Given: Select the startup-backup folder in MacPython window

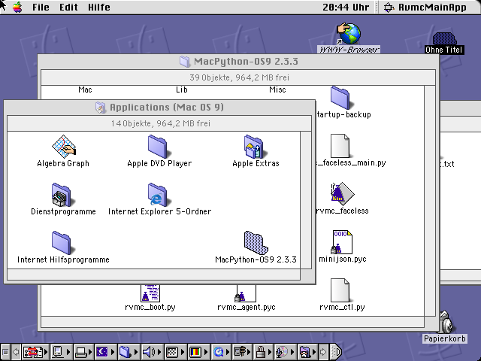Looking at the screenshot, I should coord(340,98).
